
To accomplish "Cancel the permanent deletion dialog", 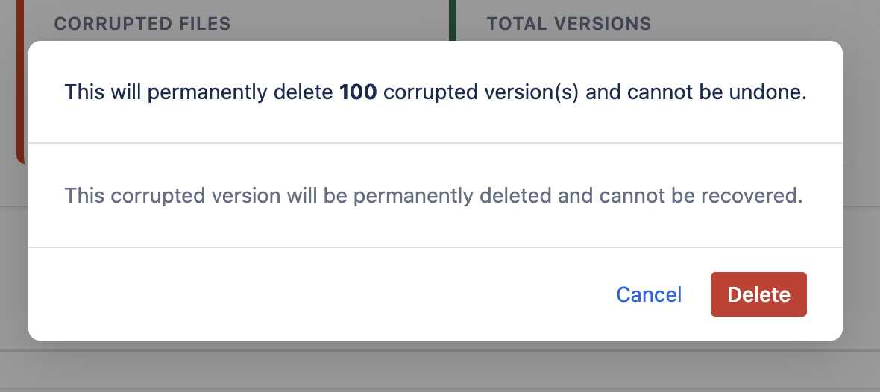I will pyautogui.click(x=649, y=294).
